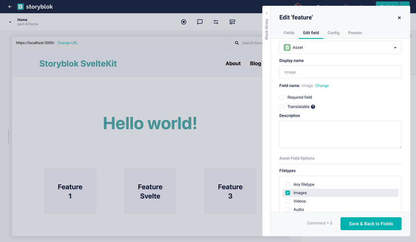The height and width of the screenshot is (242, 416).
Task: Close the Edit 'feature' dialog
Action: (x=399, y=18)
